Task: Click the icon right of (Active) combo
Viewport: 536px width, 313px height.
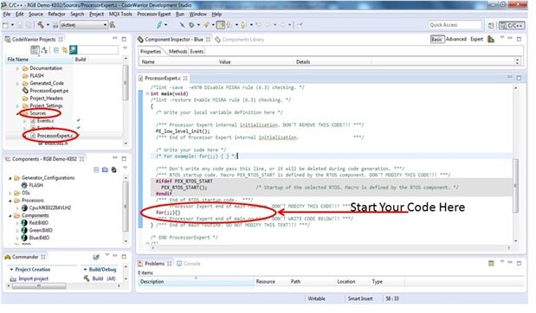Action: click(x=113, y=24)
